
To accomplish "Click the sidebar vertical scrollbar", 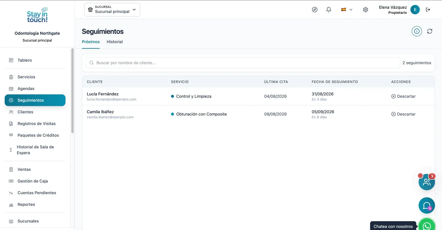I will 72,91.
